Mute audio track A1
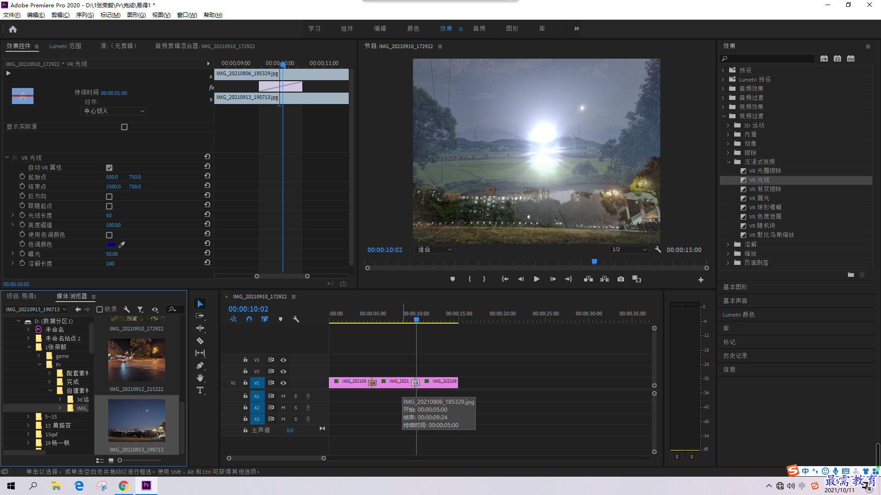This screenshot has height=495, width=881. (x=283, y=396)
